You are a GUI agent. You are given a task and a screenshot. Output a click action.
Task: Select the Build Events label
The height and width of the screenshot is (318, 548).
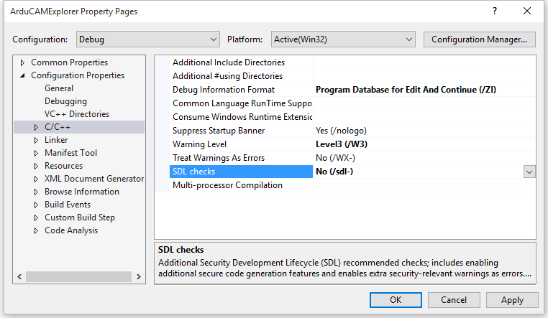point(68,205)
